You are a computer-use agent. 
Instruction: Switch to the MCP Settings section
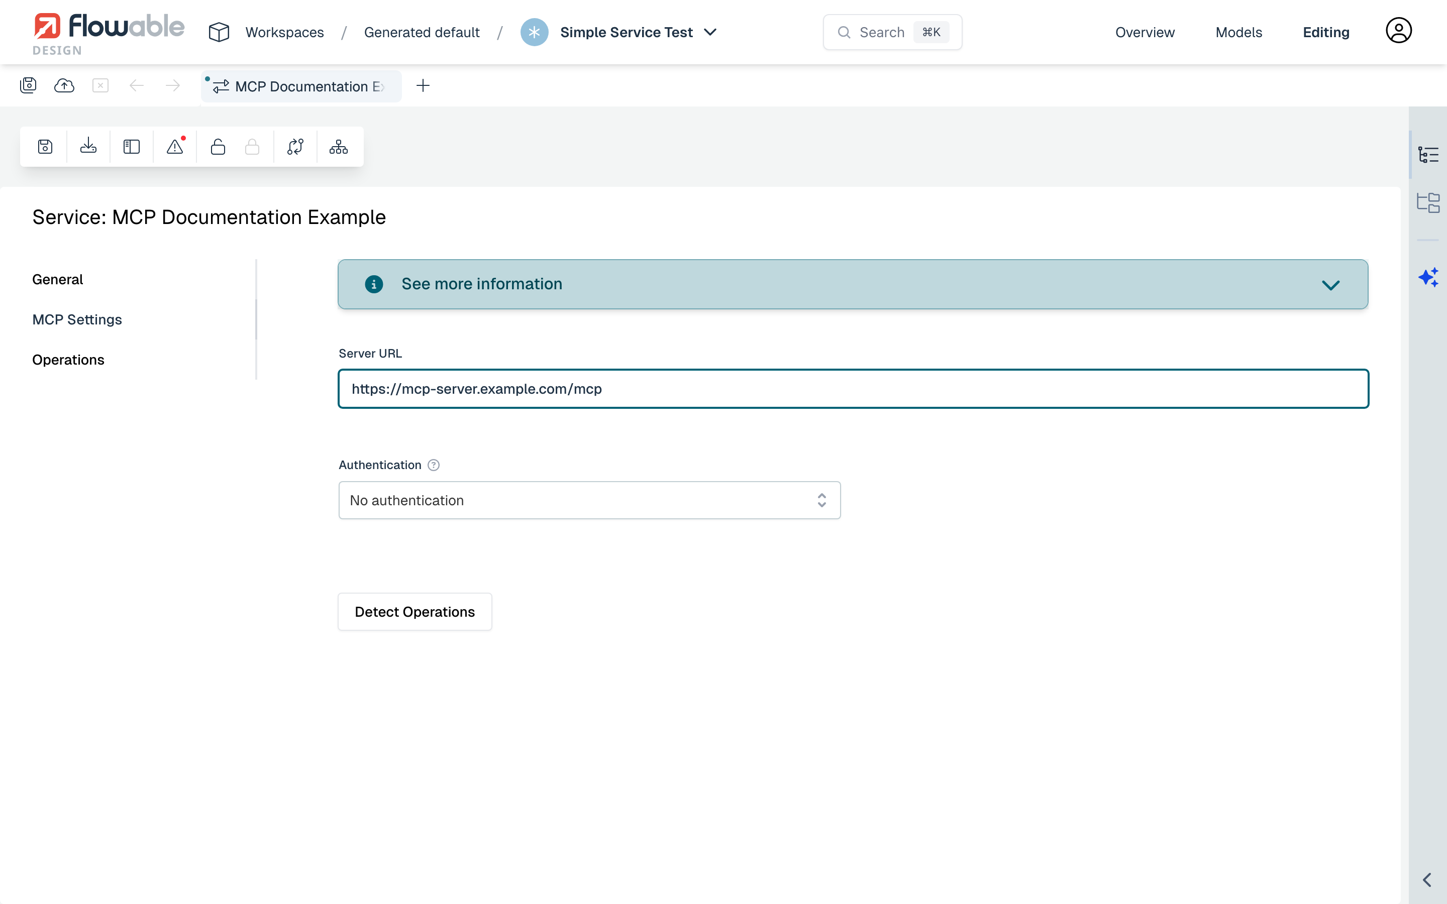point(76,319)
